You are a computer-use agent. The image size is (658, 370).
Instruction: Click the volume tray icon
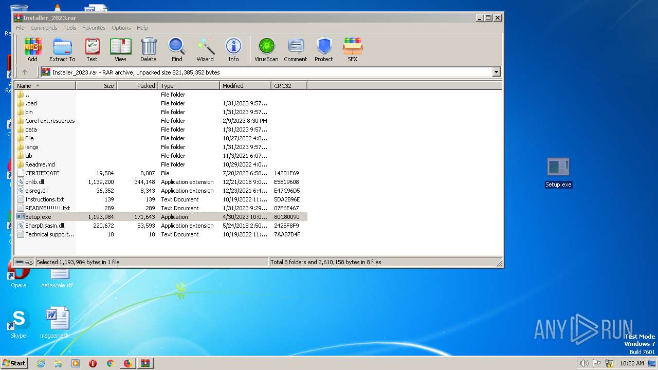(x=584, y=363)
